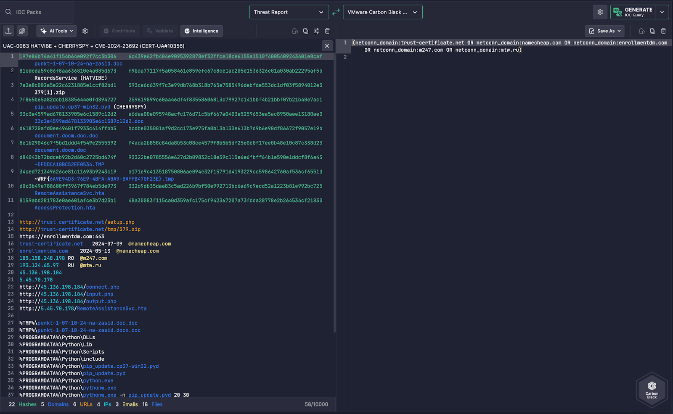Image resolution: width=673 pixels, height=414 pixels.
Task: Click the 379[1].zip filename
Action: click(x=50, y=92)
